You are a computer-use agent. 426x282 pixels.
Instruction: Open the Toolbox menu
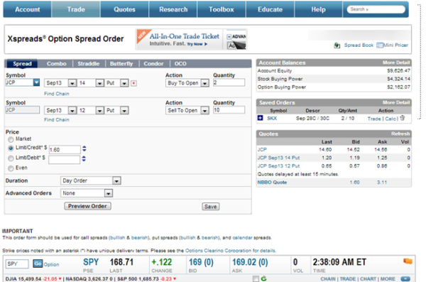click(222, 9)
